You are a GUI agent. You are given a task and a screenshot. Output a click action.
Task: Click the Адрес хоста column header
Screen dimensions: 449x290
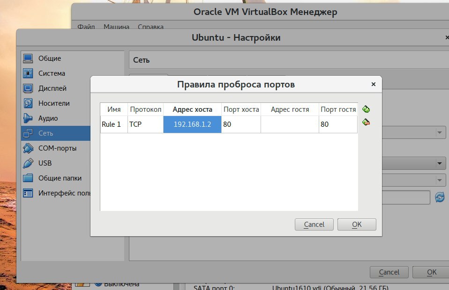(193, 109)
